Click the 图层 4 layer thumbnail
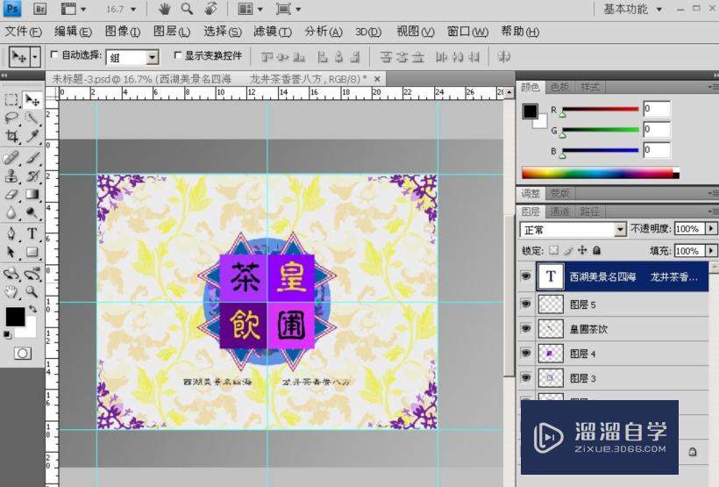This screenshot has width=719, height=487. click(x=551, y=354)
